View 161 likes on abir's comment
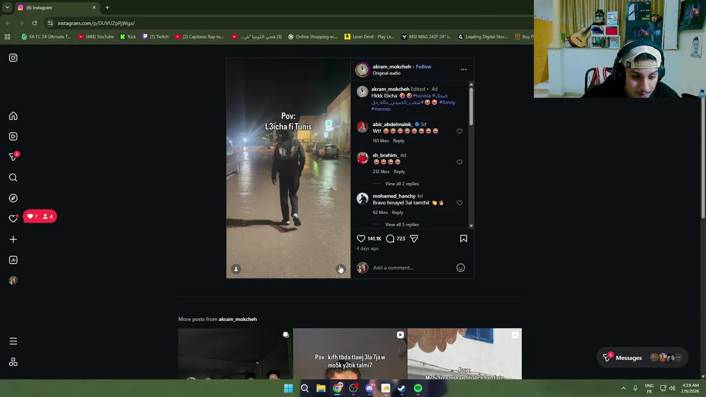 pos(381,141)
